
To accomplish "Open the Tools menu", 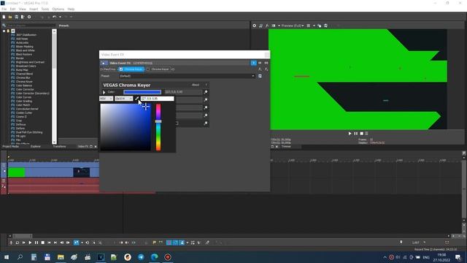I will pos(45,9).
